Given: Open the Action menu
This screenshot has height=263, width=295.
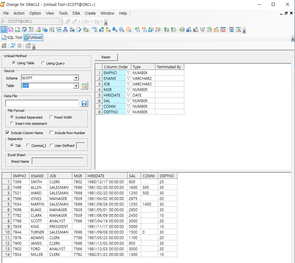Looking at the screenshot, I should click(x=19, y=13).
